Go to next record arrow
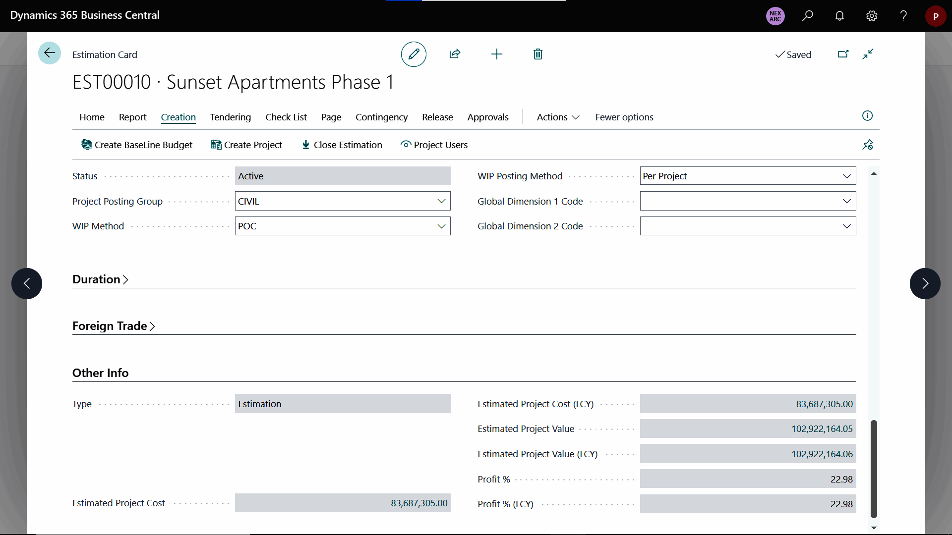This screenshot has width=952, height=535. [x=925, y=283]
